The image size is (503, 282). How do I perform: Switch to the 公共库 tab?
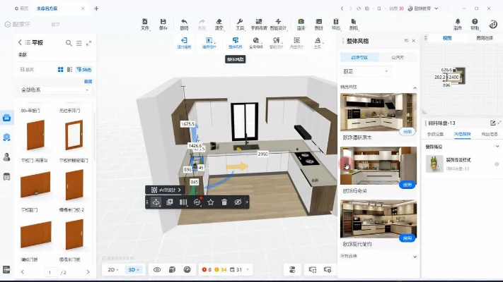(397, 57)
